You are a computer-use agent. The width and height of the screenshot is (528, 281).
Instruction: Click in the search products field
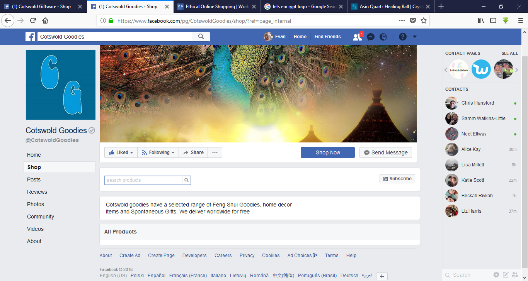143,180
